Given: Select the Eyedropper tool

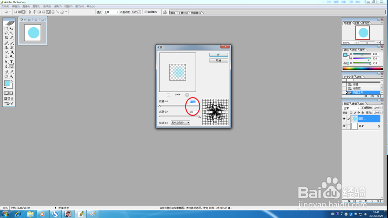Looking at the screenshot, I should 11,72.
